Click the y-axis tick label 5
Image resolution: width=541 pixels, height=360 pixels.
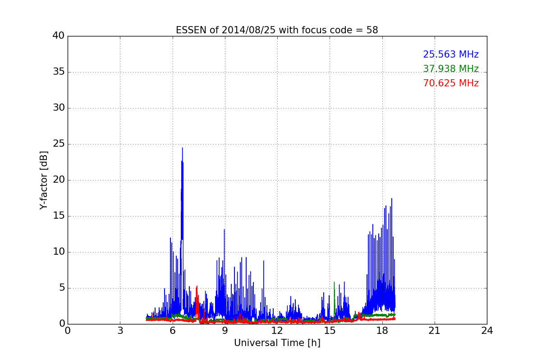point(61,288)
